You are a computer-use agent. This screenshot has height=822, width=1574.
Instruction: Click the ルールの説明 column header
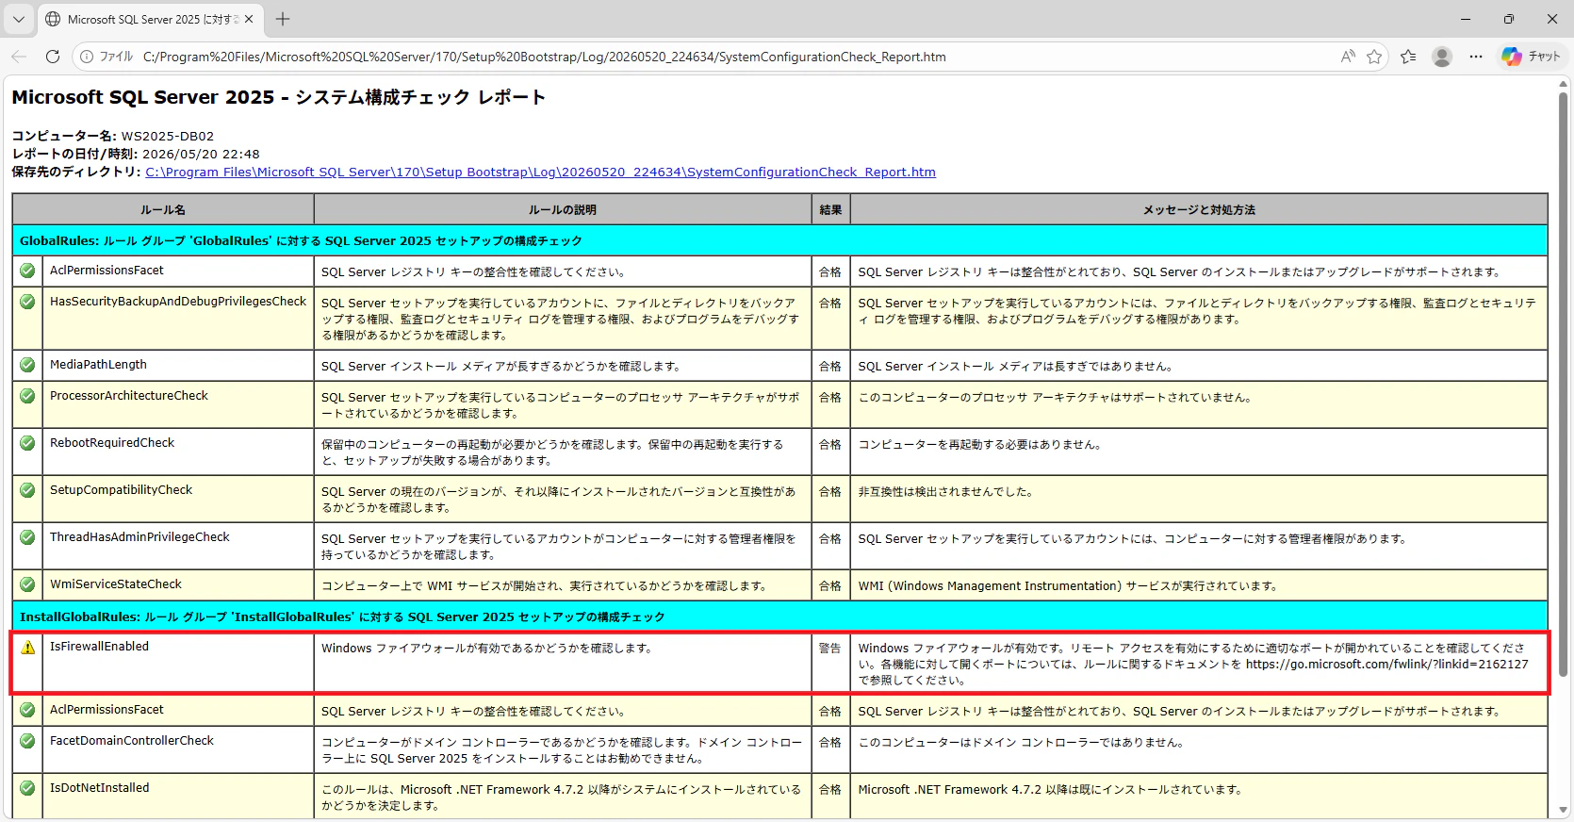point(563,209)
